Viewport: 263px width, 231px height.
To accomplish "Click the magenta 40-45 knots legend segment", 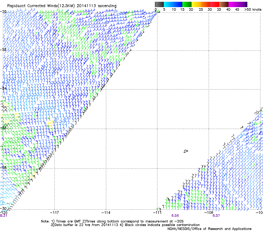I will point(233,4).
